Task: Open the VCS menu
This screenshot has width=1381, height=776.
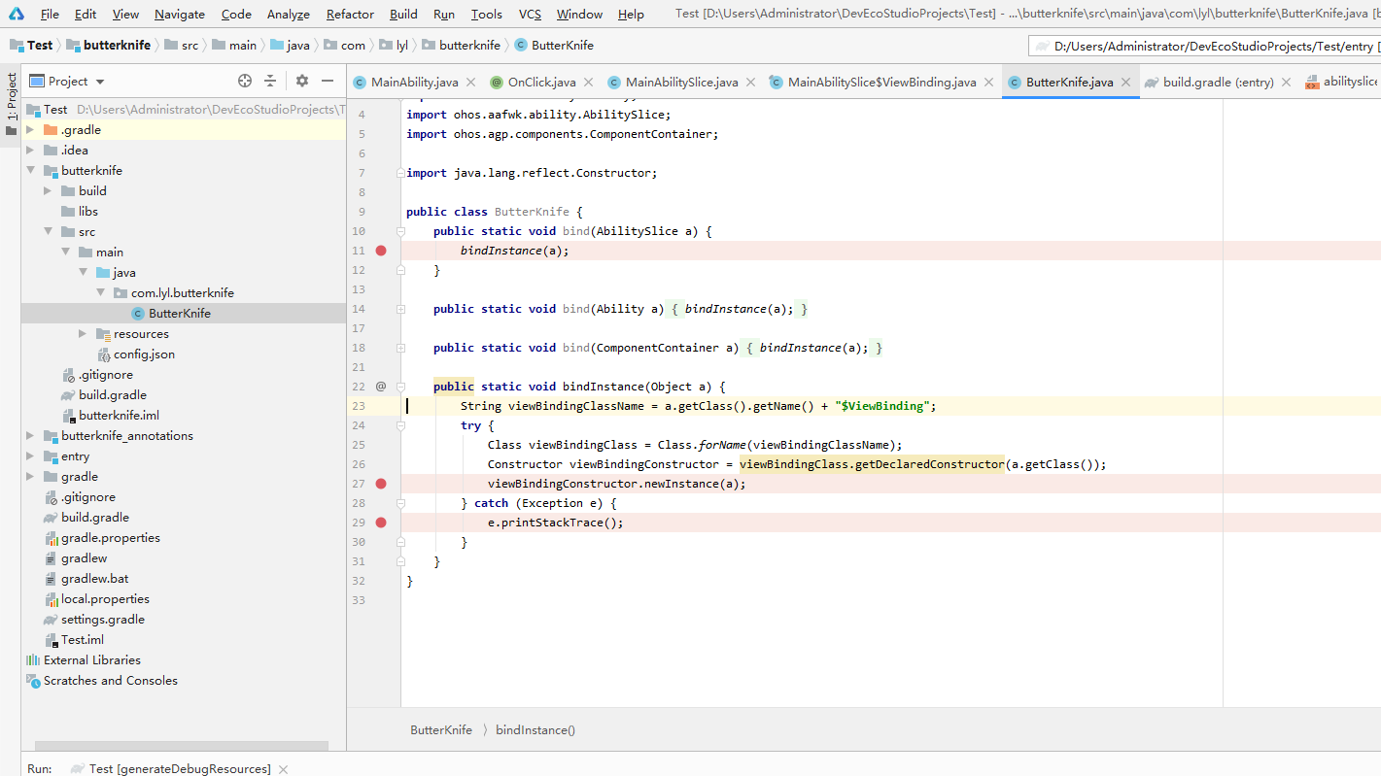Action: [x=530, y=14]
